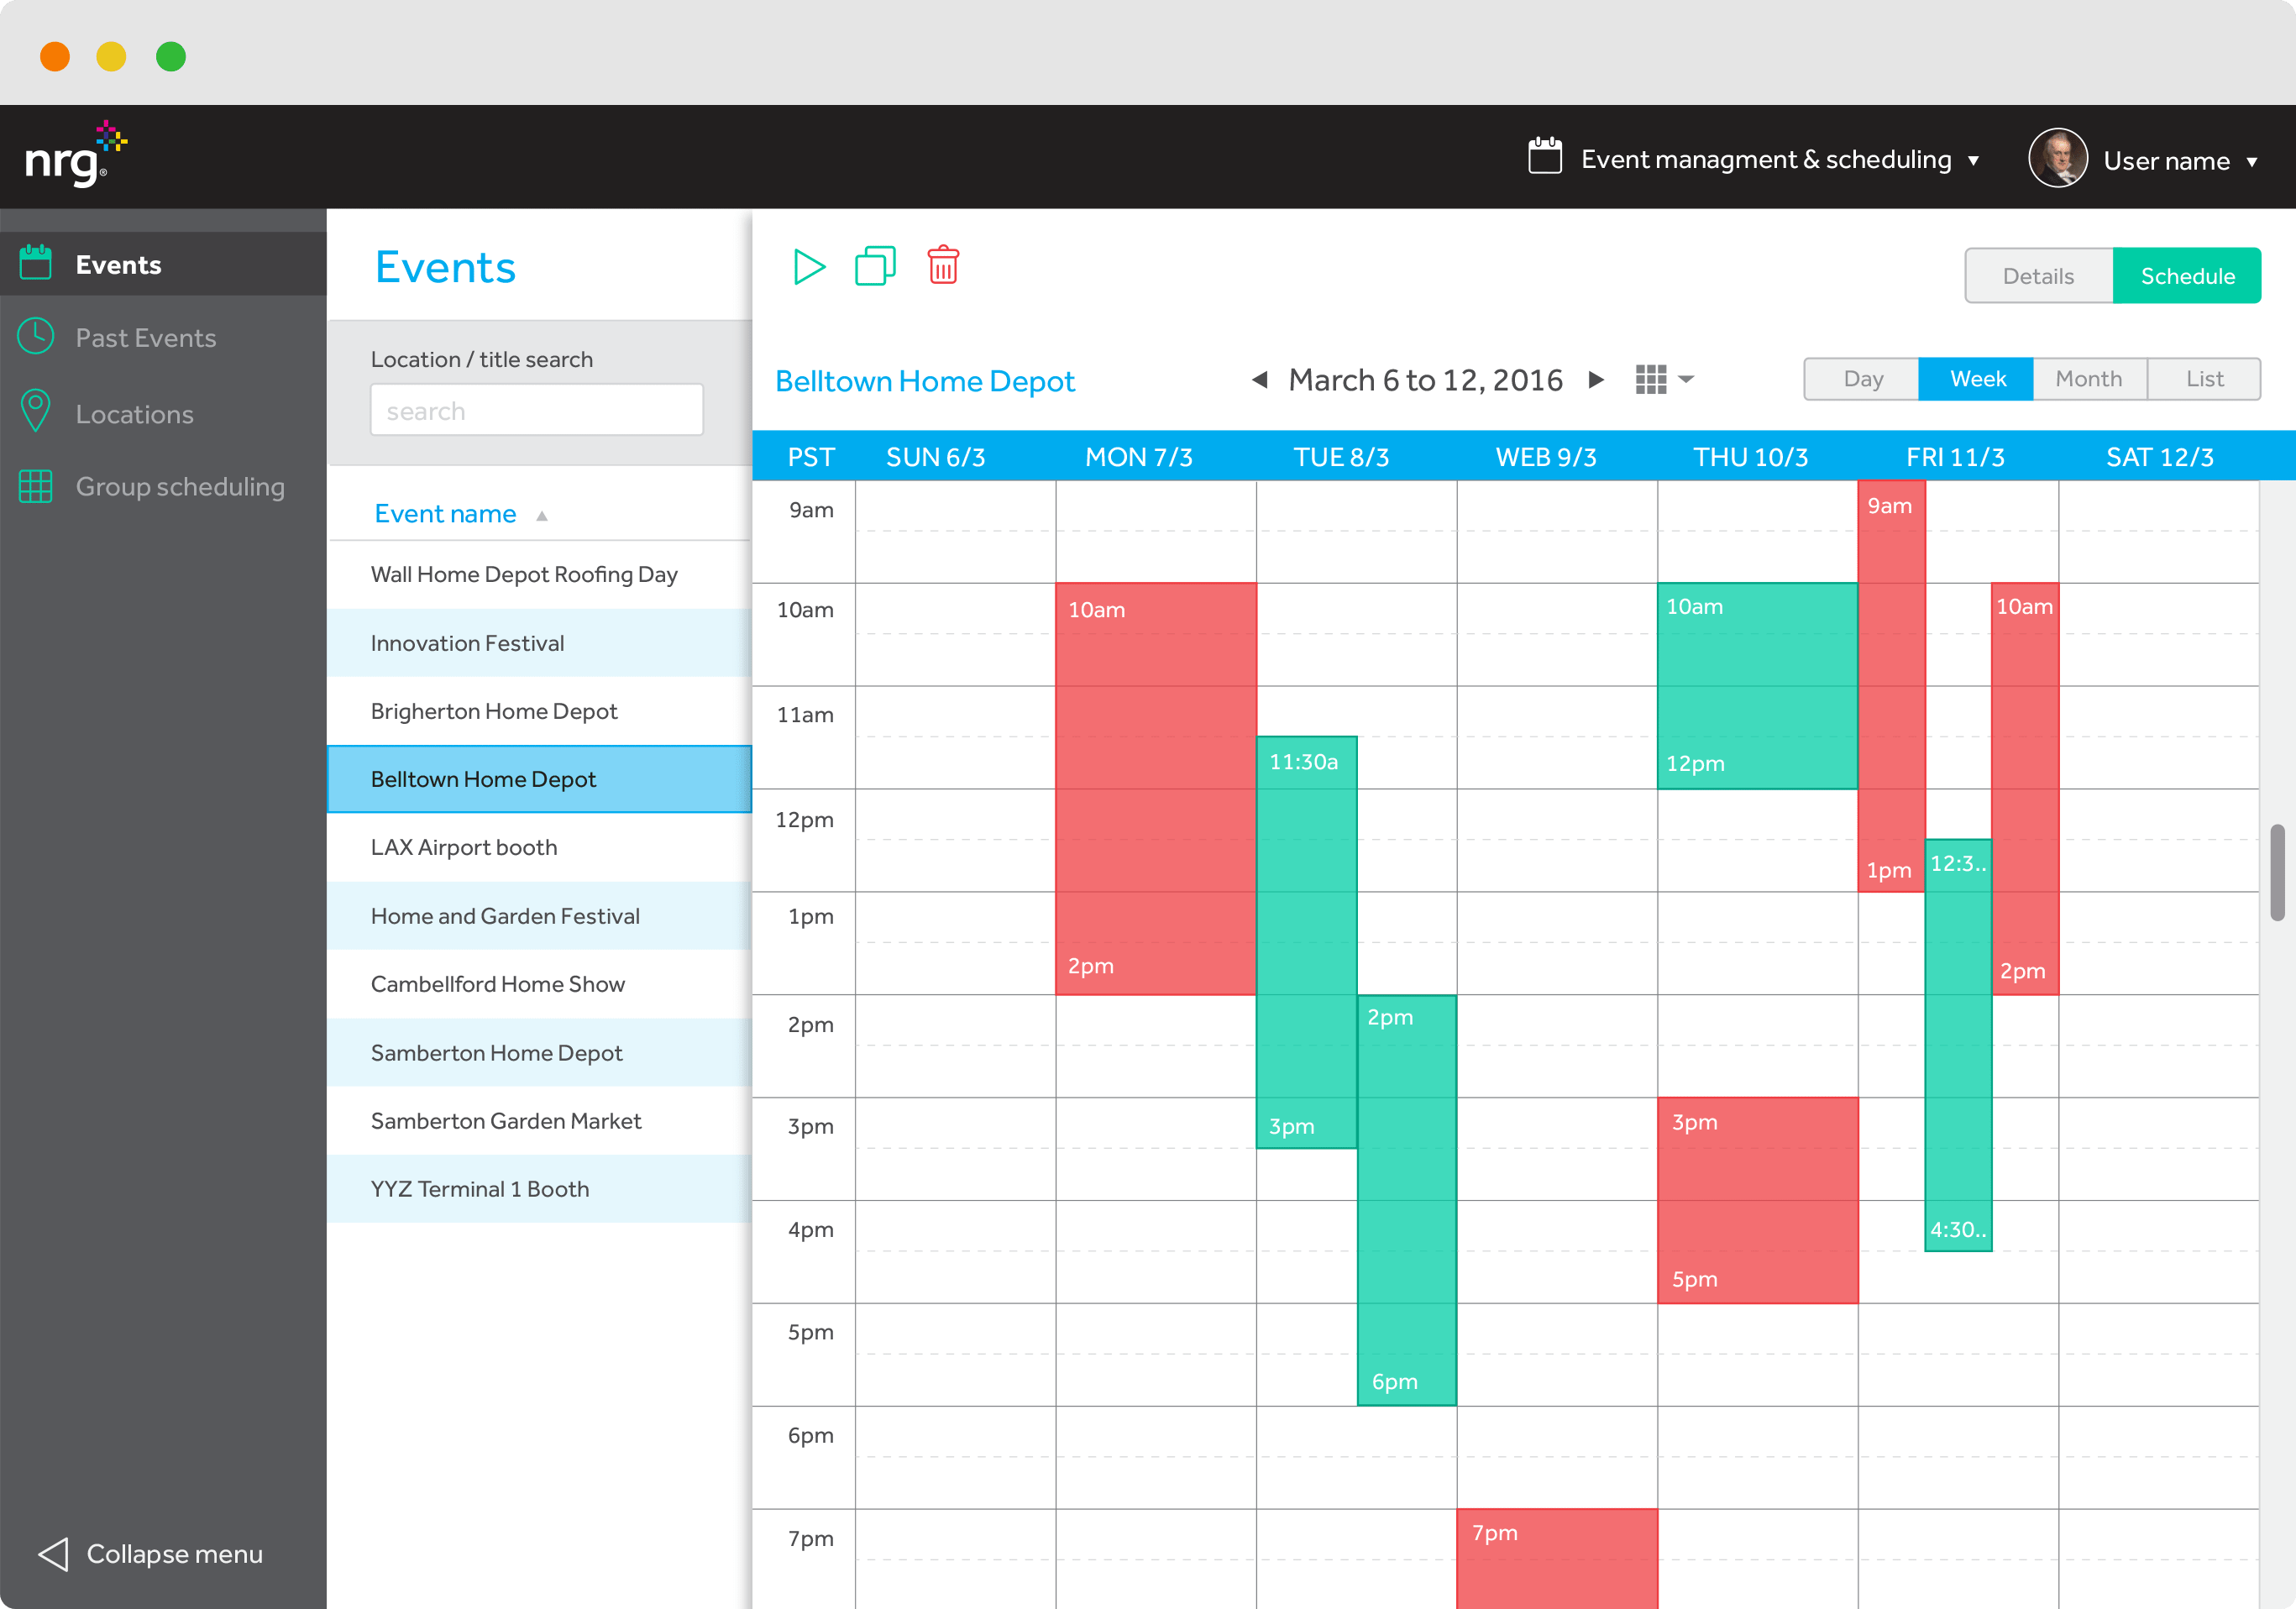Click the March 6 to 12, 2016 date range

pyautogui.click(x=1425, y=380)
